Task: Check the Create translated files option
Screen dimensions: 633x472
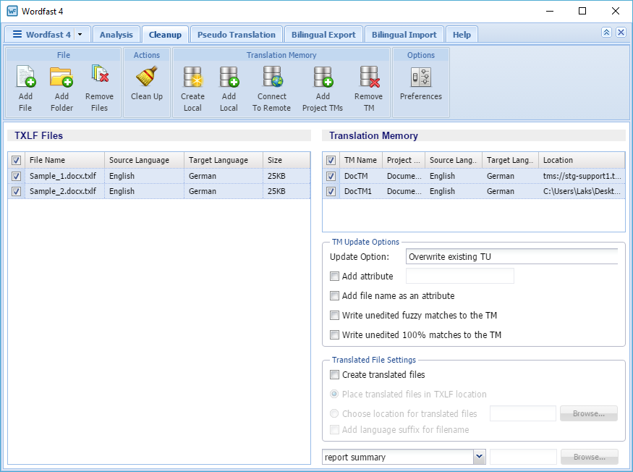Action: point(334,374)
